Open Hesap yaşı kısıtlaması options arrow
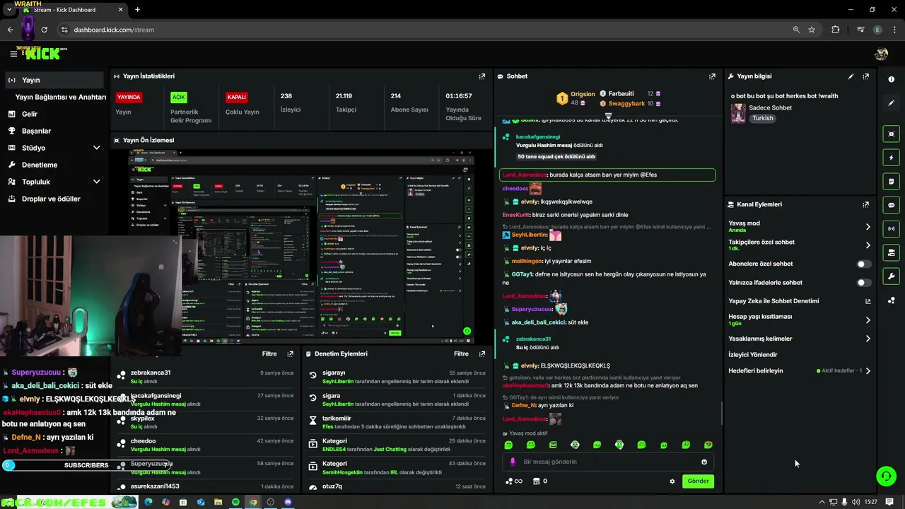This screenshot has width=905, height=509. (868, 320)
